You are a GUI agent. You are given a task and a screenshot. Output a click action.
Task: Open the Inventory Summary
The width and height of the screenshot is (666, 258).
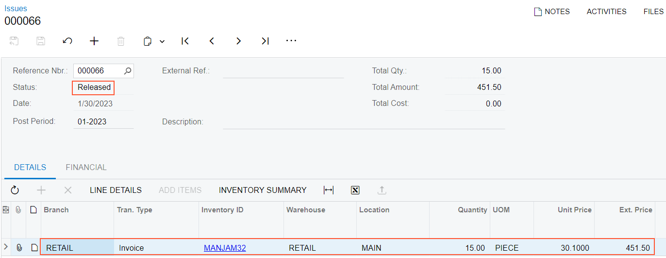263,190
